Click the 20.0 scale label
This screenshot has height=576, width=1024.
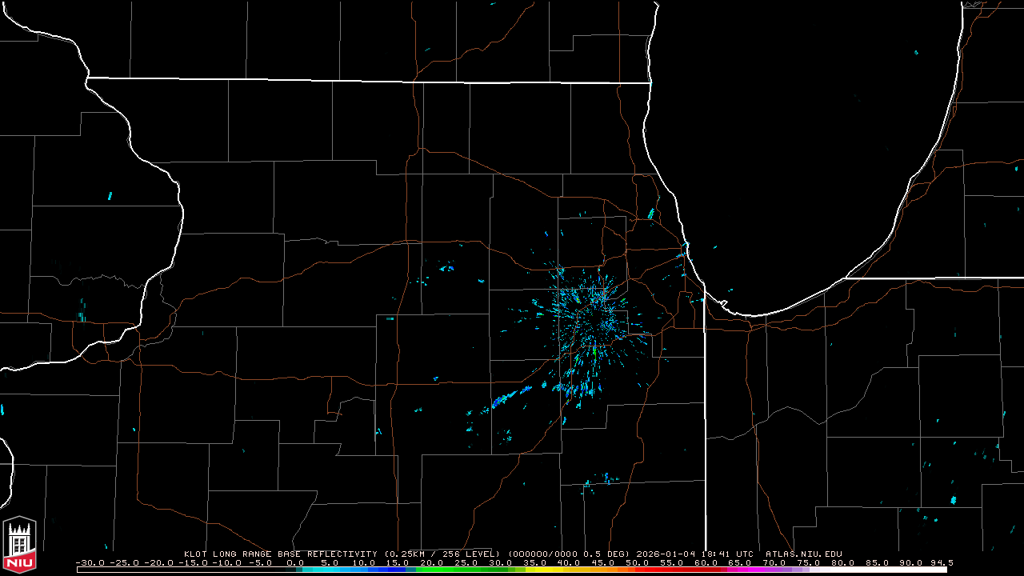click(432, 562)
